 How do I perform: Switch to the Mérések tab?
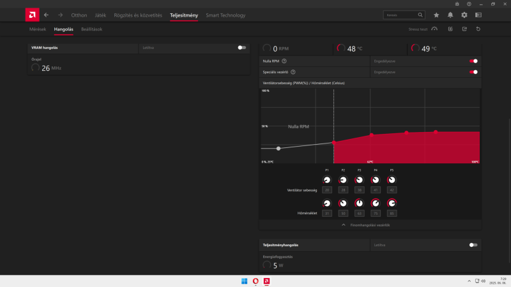[38, 29]
